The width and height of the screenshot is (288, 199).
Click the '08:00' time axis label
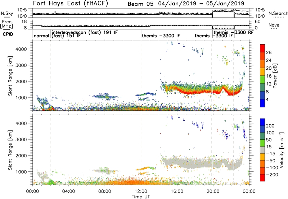[105, 191]
